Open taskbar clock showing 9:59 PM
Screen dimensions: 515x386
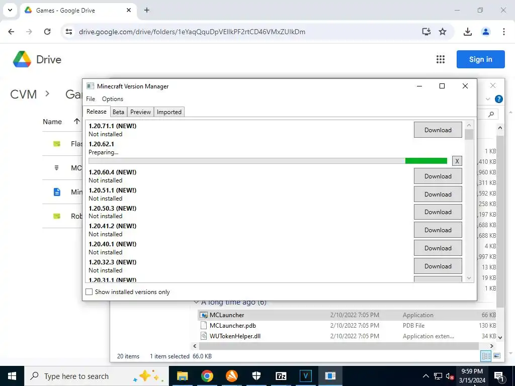click(472, 376)
